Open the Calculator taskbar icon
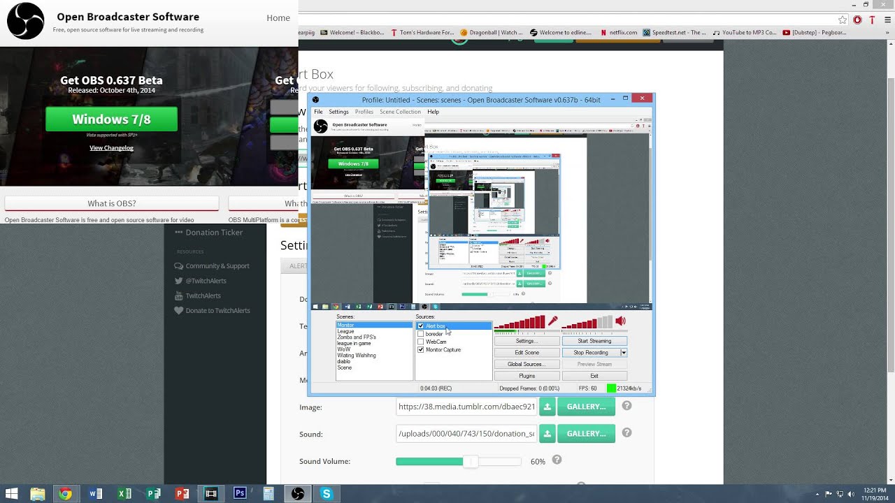 tap(268, 494)
